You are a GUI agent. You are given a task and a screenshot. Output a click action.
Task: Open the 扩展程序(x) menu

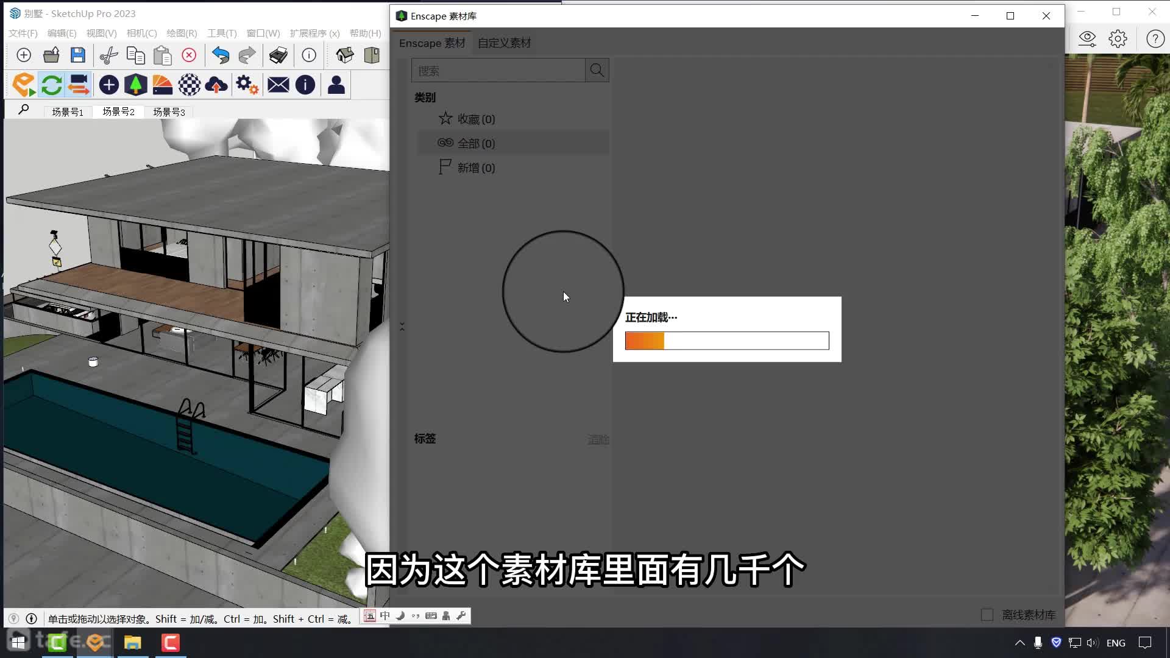tap(314, 34)
